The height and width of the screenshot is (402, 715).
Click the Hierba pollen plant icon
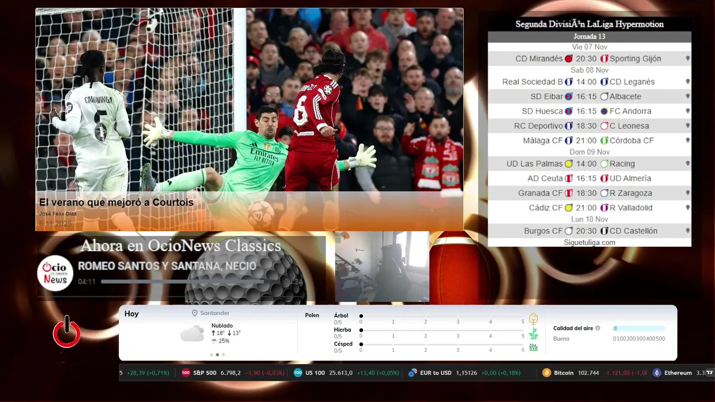pos(533,333)
